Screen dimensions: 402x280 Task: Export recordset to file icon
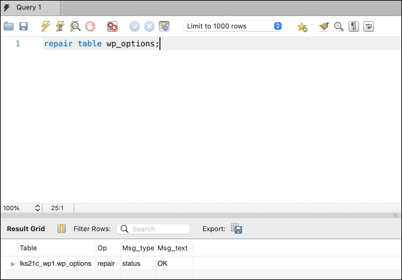coord(237,229)
